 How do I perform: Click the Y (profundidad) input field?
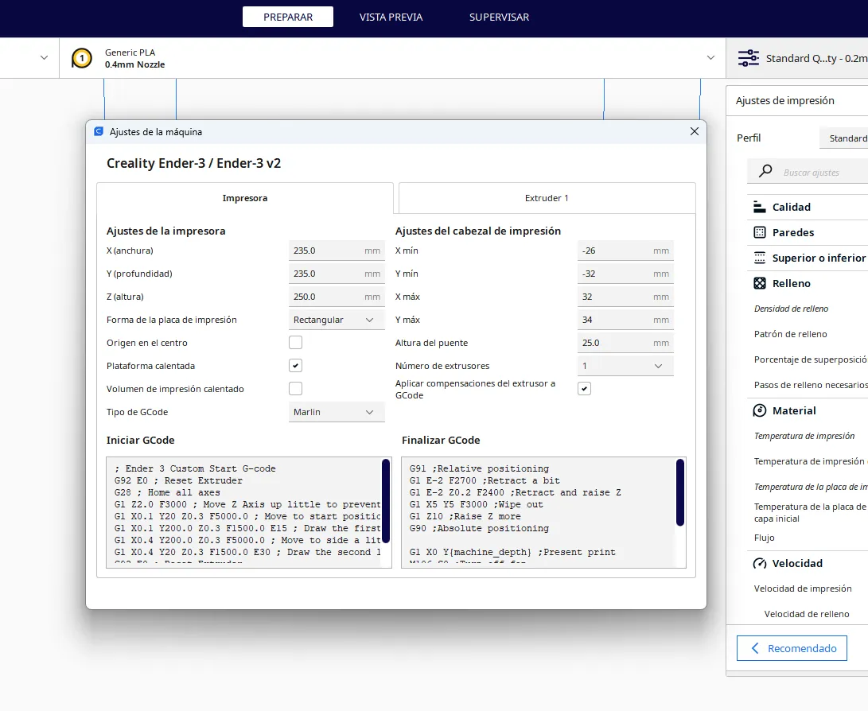pos(337,274)
